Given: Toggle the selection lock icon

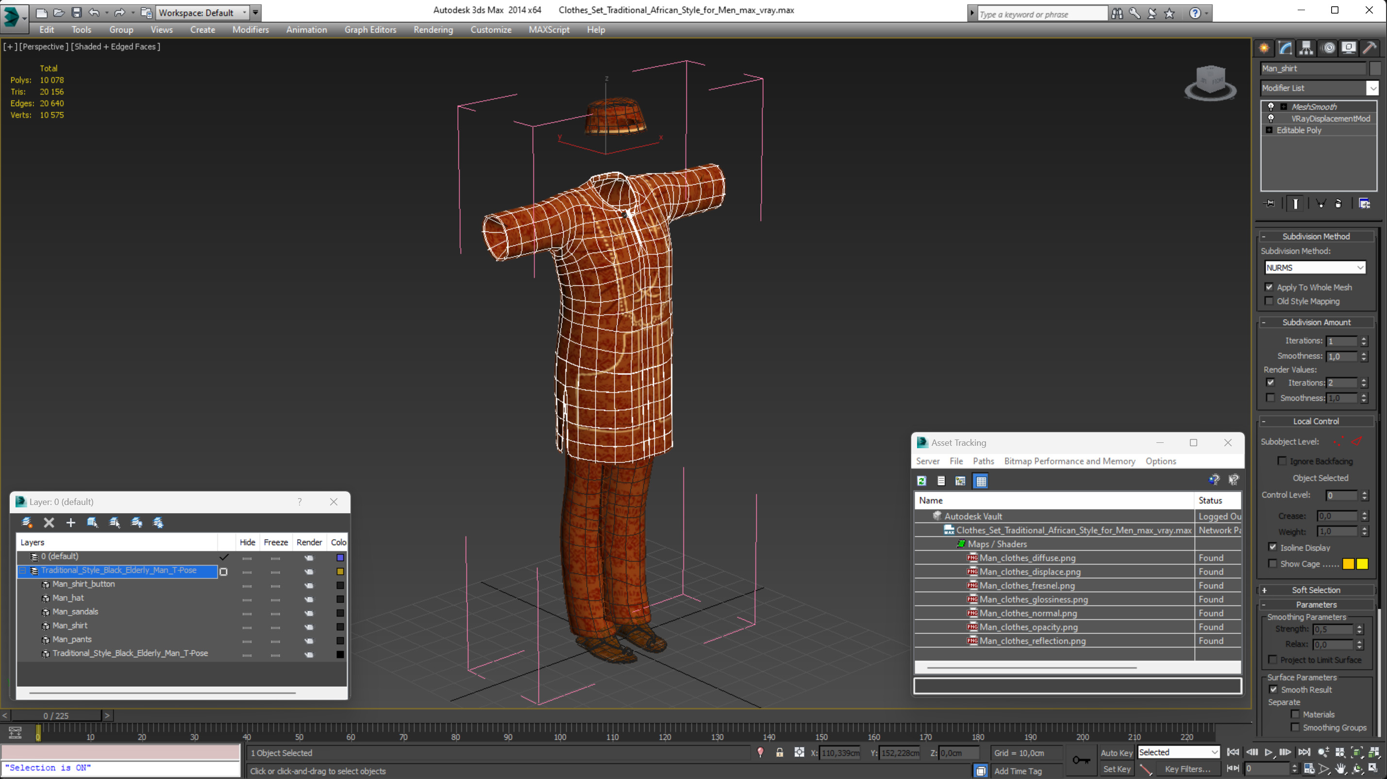Looking at the screenshot, I should point(779,753).
